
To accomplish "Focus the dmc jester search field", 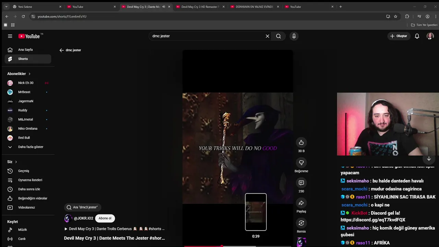I will (x=207, y=36).
